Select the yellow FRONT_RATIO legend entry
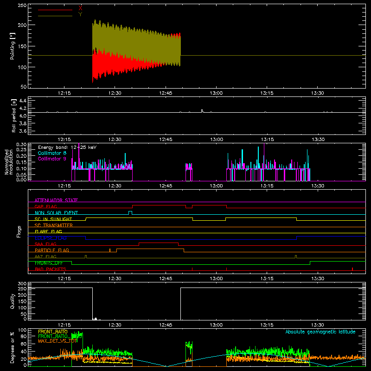This screenshot has height=371, width=371. click(53, 332)
